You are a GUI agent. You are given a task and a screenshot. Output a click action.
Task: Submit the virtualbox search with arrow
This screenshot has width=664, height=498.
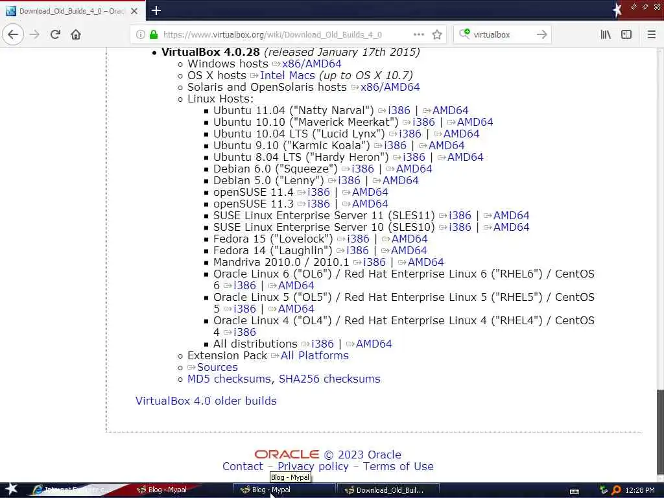click(x=541, y=34)
